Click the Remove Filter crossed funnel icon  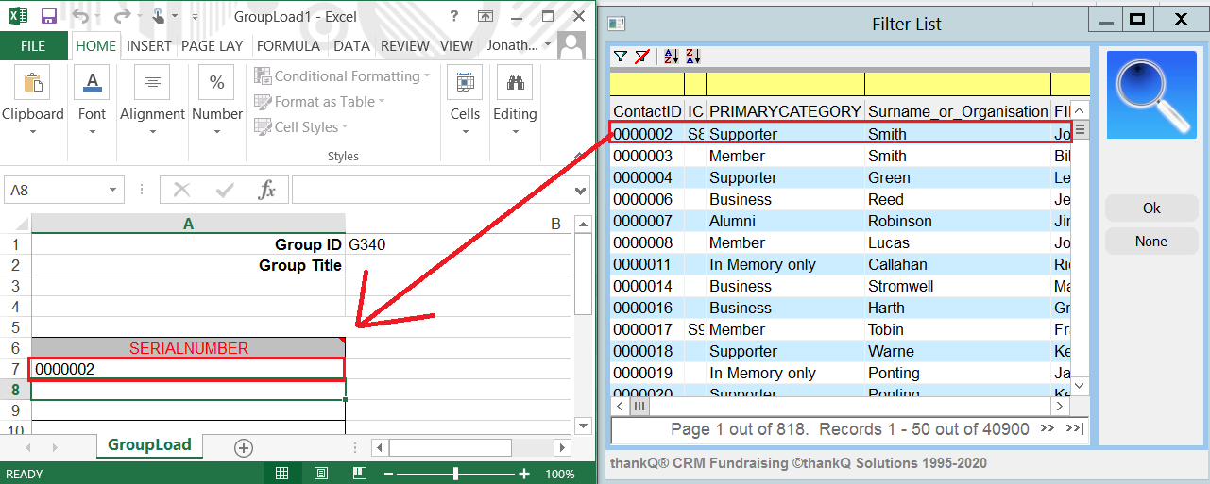click(x=641, y=57)
